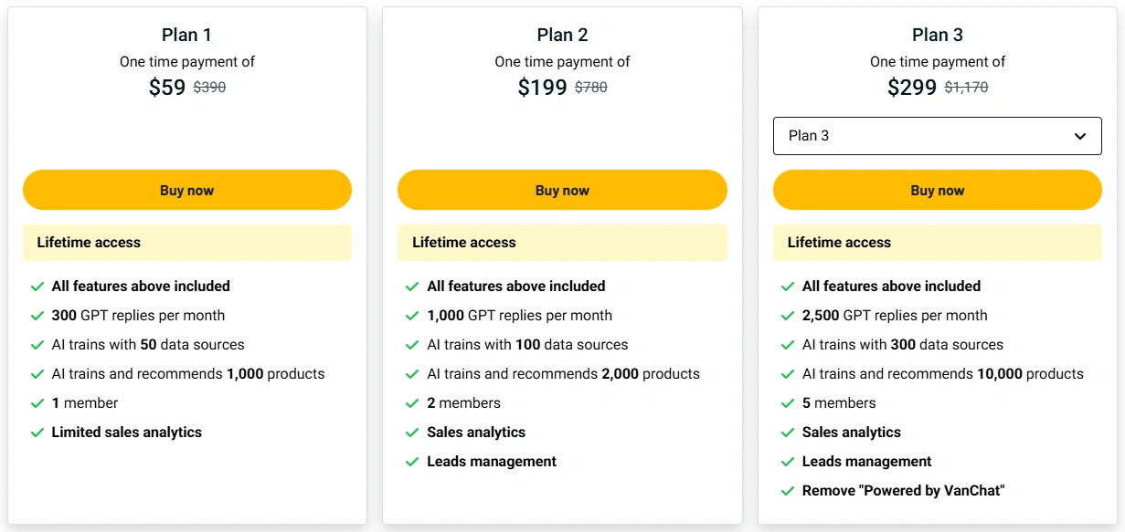Click Buy now for Plan 2

coord(562,190)
